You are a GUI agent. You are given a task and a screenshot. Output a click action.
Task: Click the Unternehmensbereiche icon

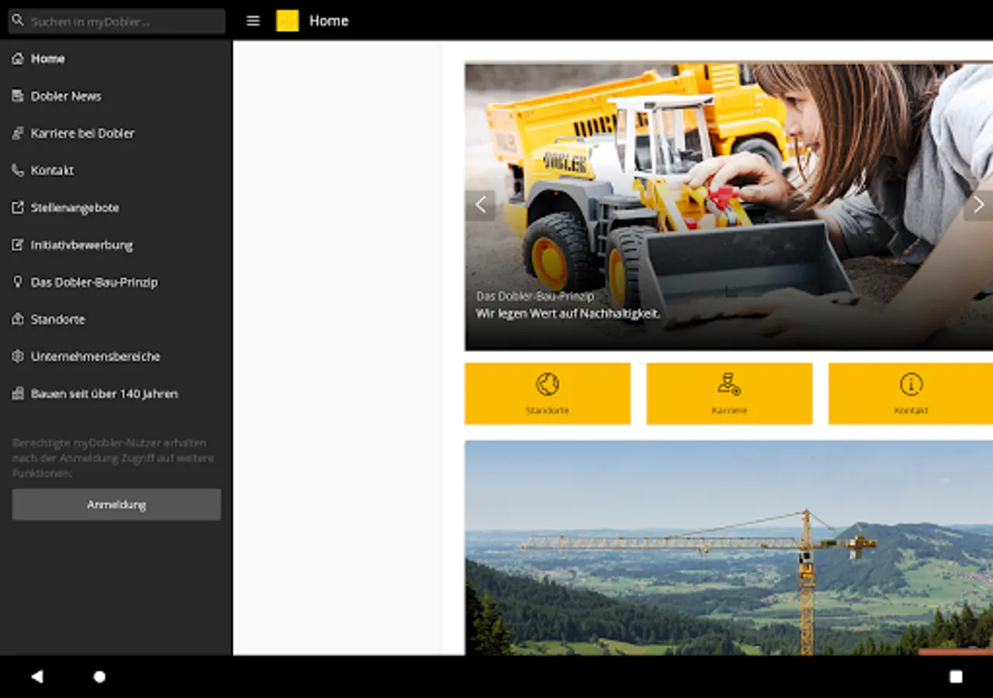(x=18, y=357)
